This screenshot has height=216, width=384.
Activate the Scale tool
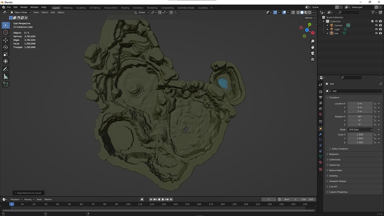[x=6, y=54]
